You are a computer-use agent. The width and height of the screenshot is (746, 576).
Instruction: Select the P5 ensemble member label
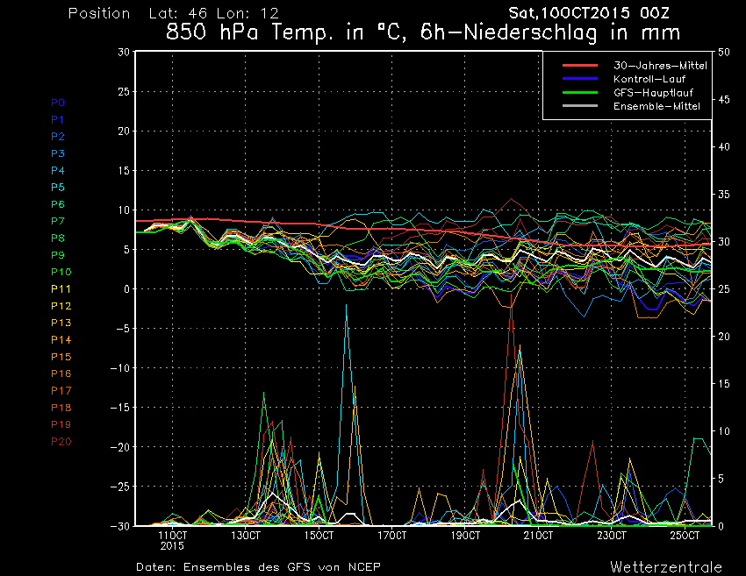tap(58, 188)
